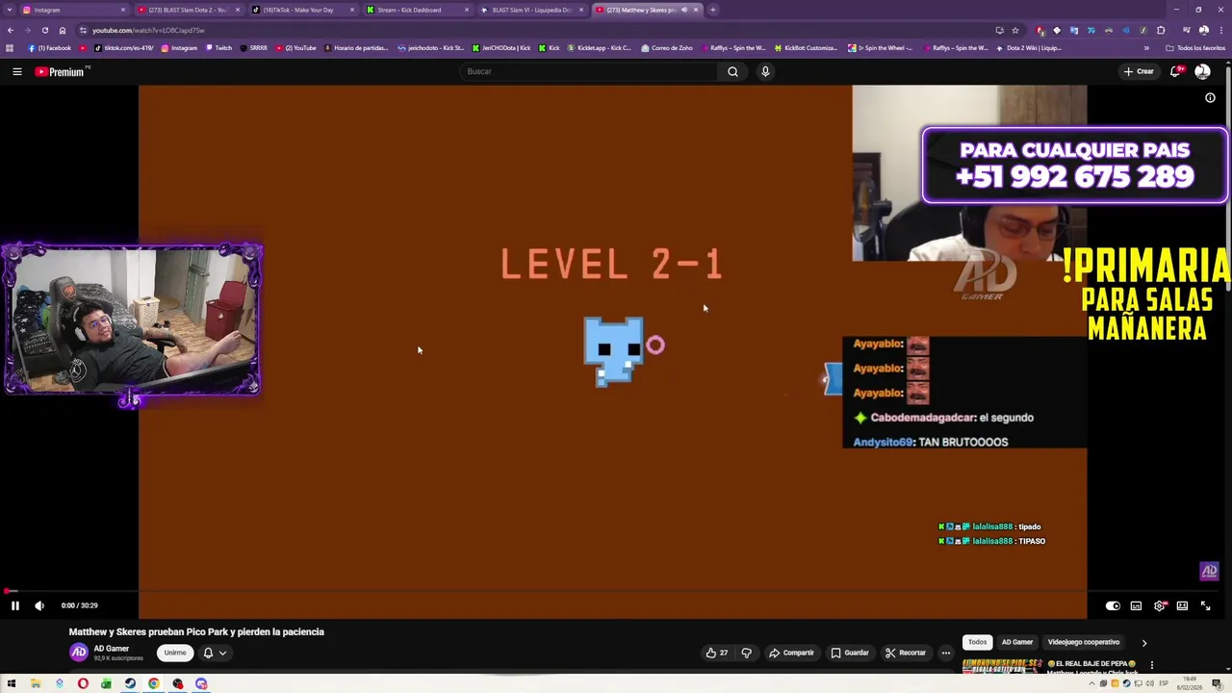Mute the video volume

(x=39, y=605)
